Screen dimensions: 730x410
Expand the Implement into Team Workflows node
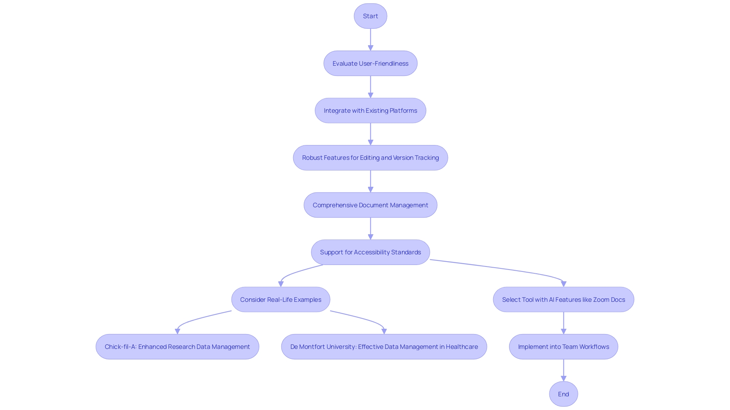pos(563,347)
